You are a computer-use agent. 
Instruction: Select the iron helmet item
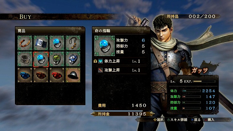coord(73,75)
